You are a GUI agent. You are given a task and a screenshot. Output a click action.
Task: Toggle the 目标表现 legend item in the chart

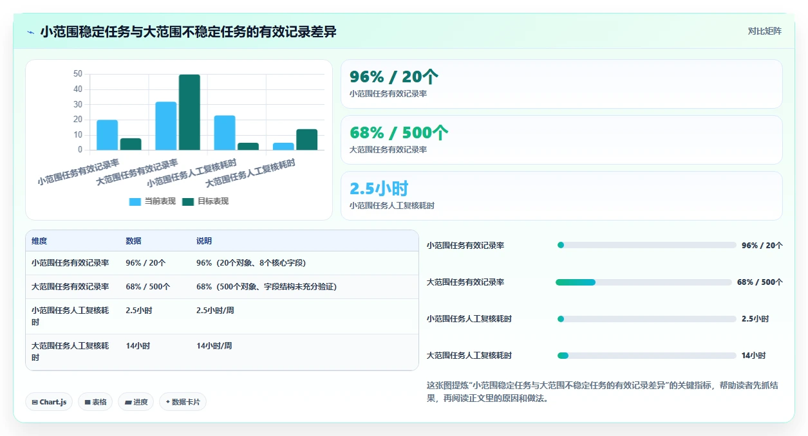pyautogui.click(x=205, y=201)
